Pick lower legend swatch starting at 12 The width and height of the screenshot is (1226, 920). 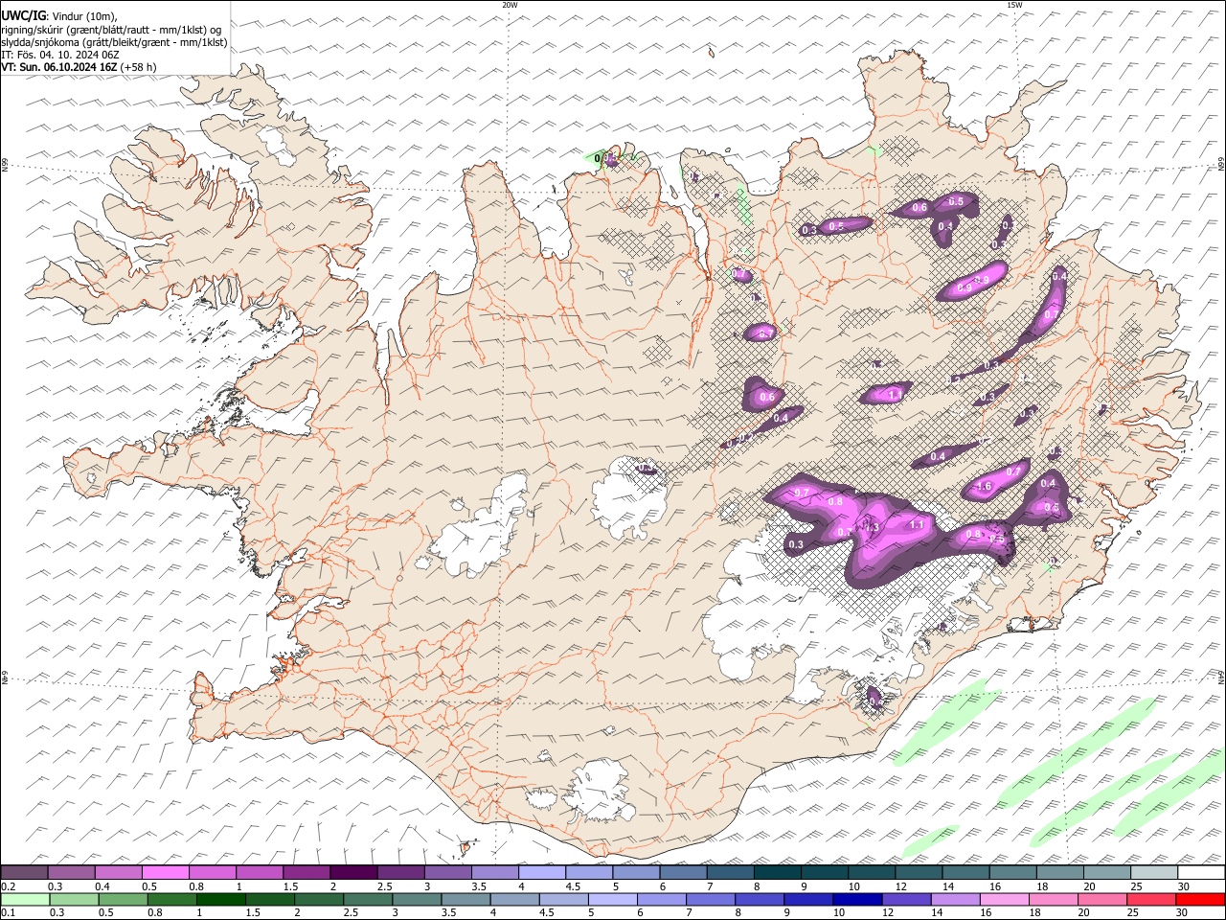click(907, 899)
